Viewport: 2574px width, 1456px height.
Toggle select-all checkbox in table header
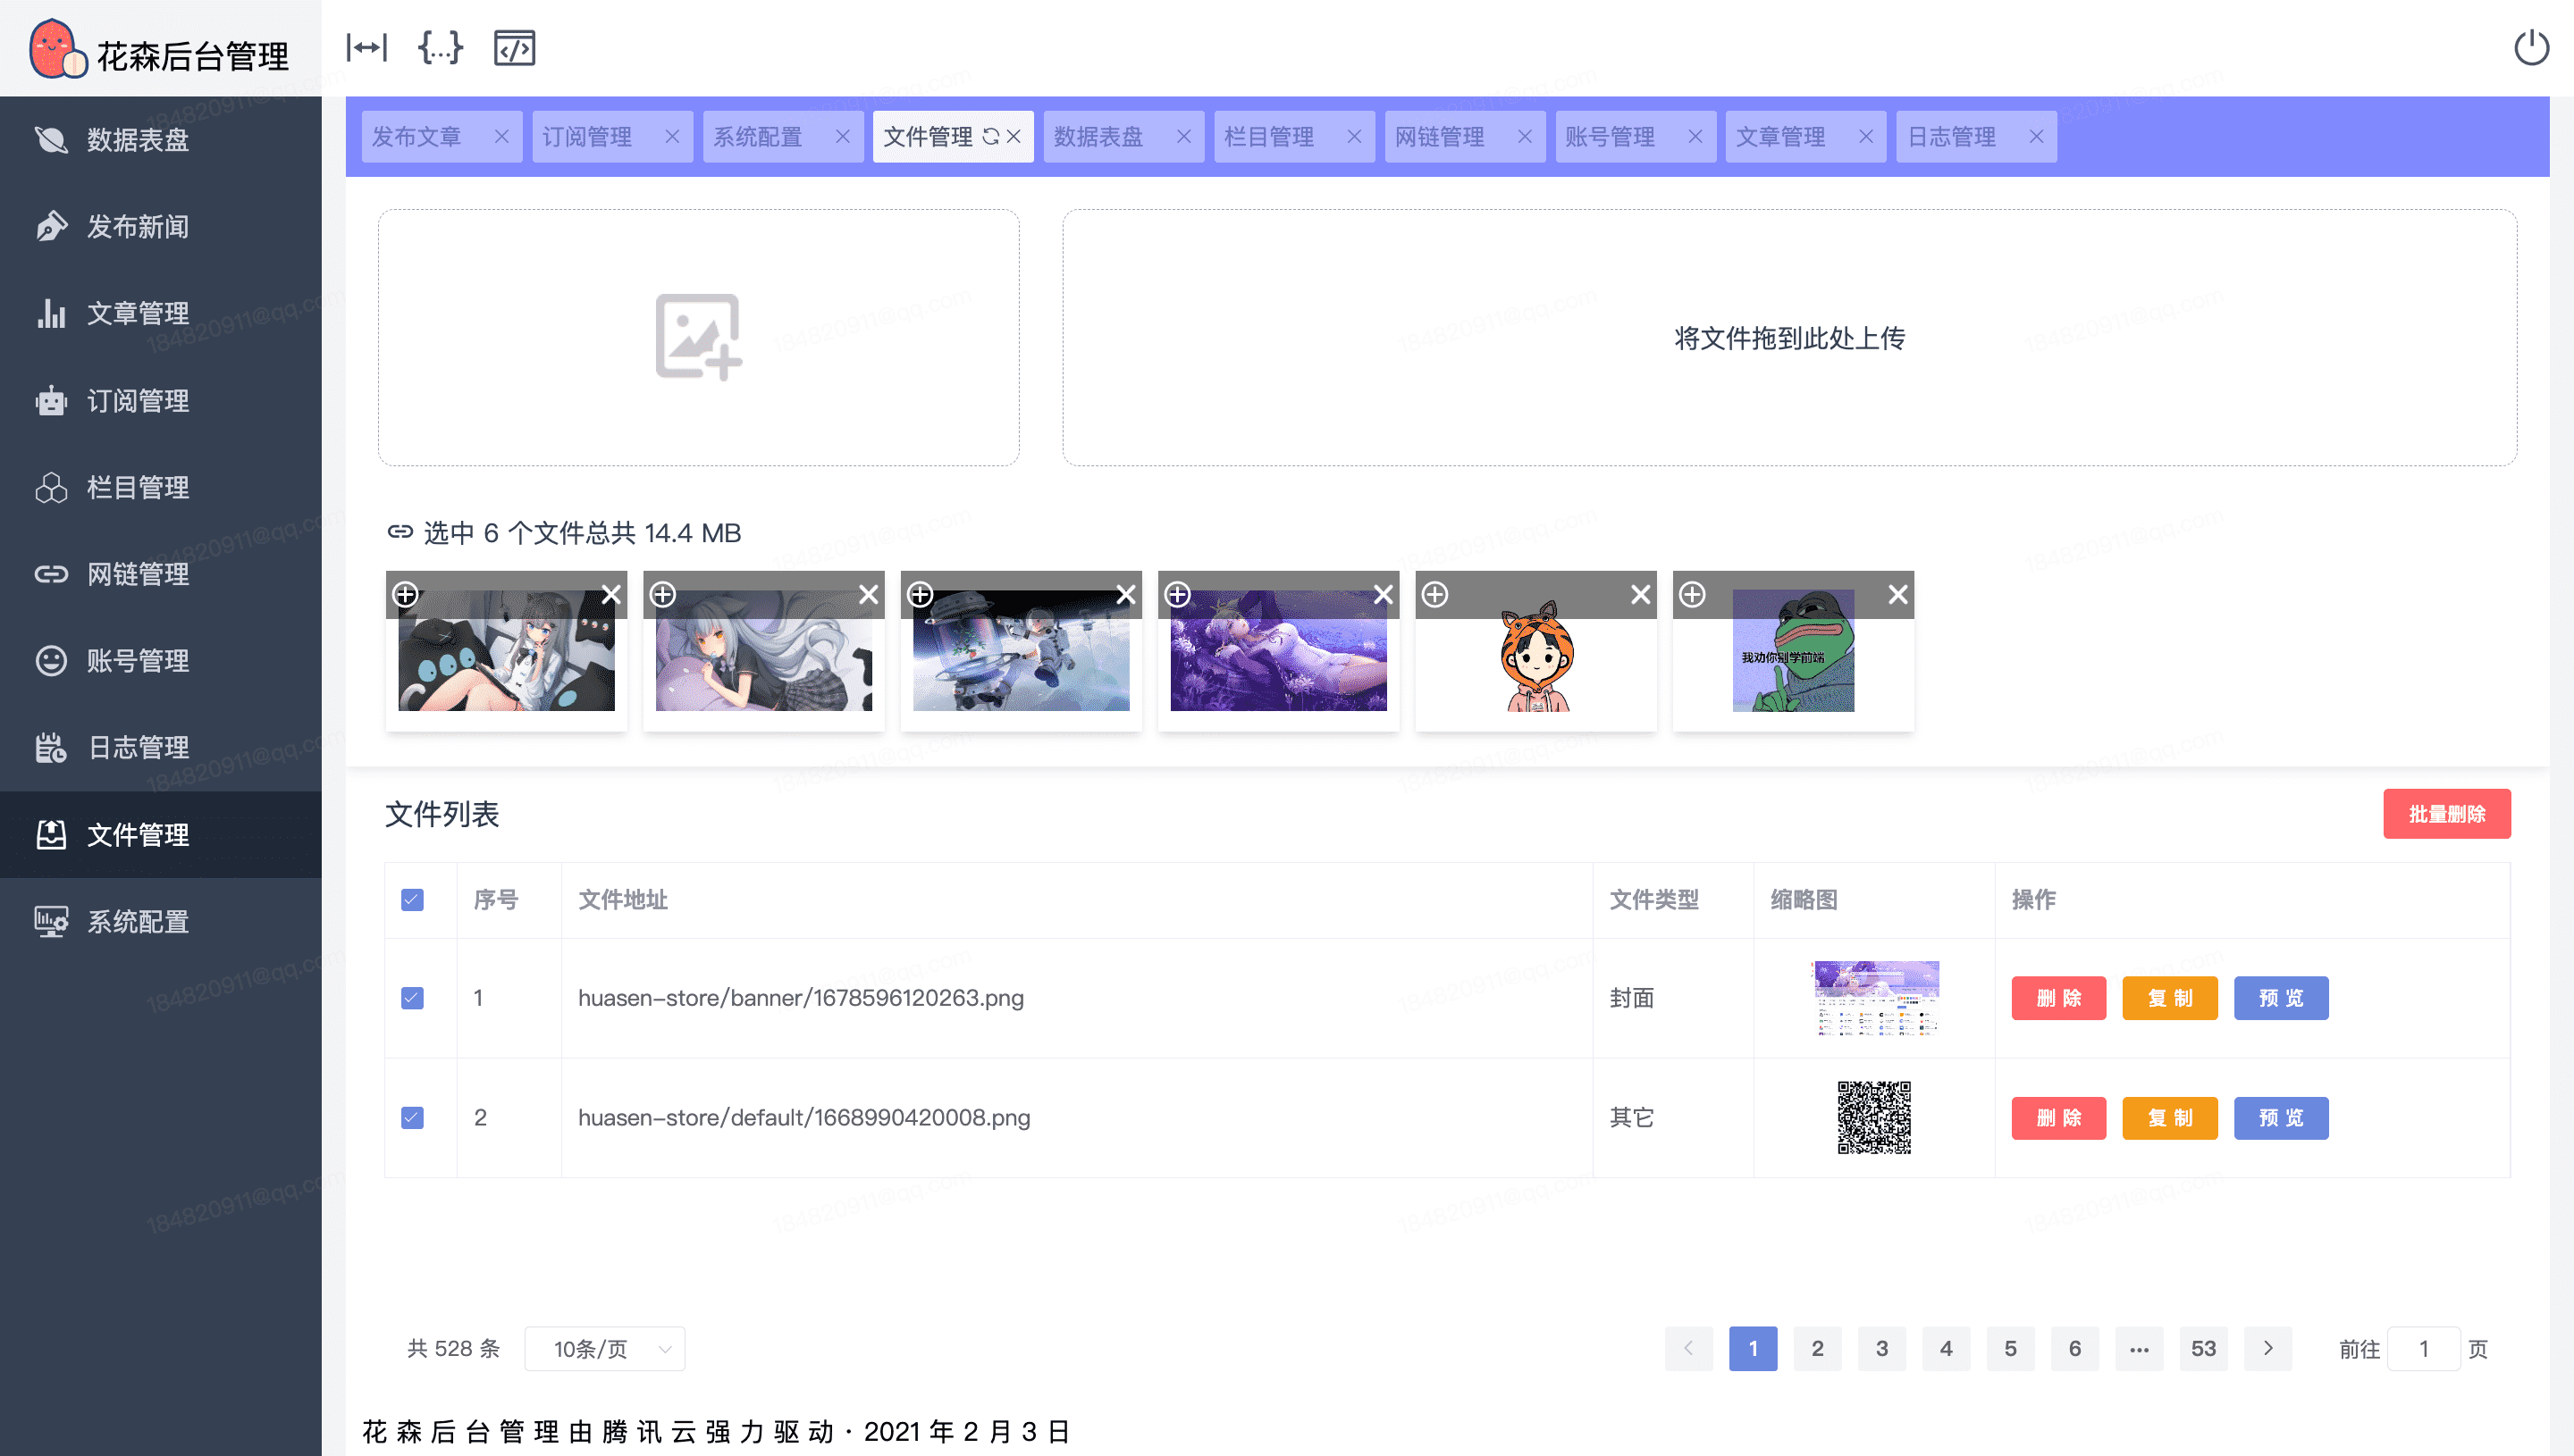tap(412, 900)
